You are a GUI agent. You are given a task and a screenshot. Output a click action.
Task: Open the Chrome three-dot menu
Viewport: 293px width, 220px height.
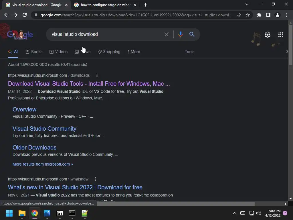[287, 15]
